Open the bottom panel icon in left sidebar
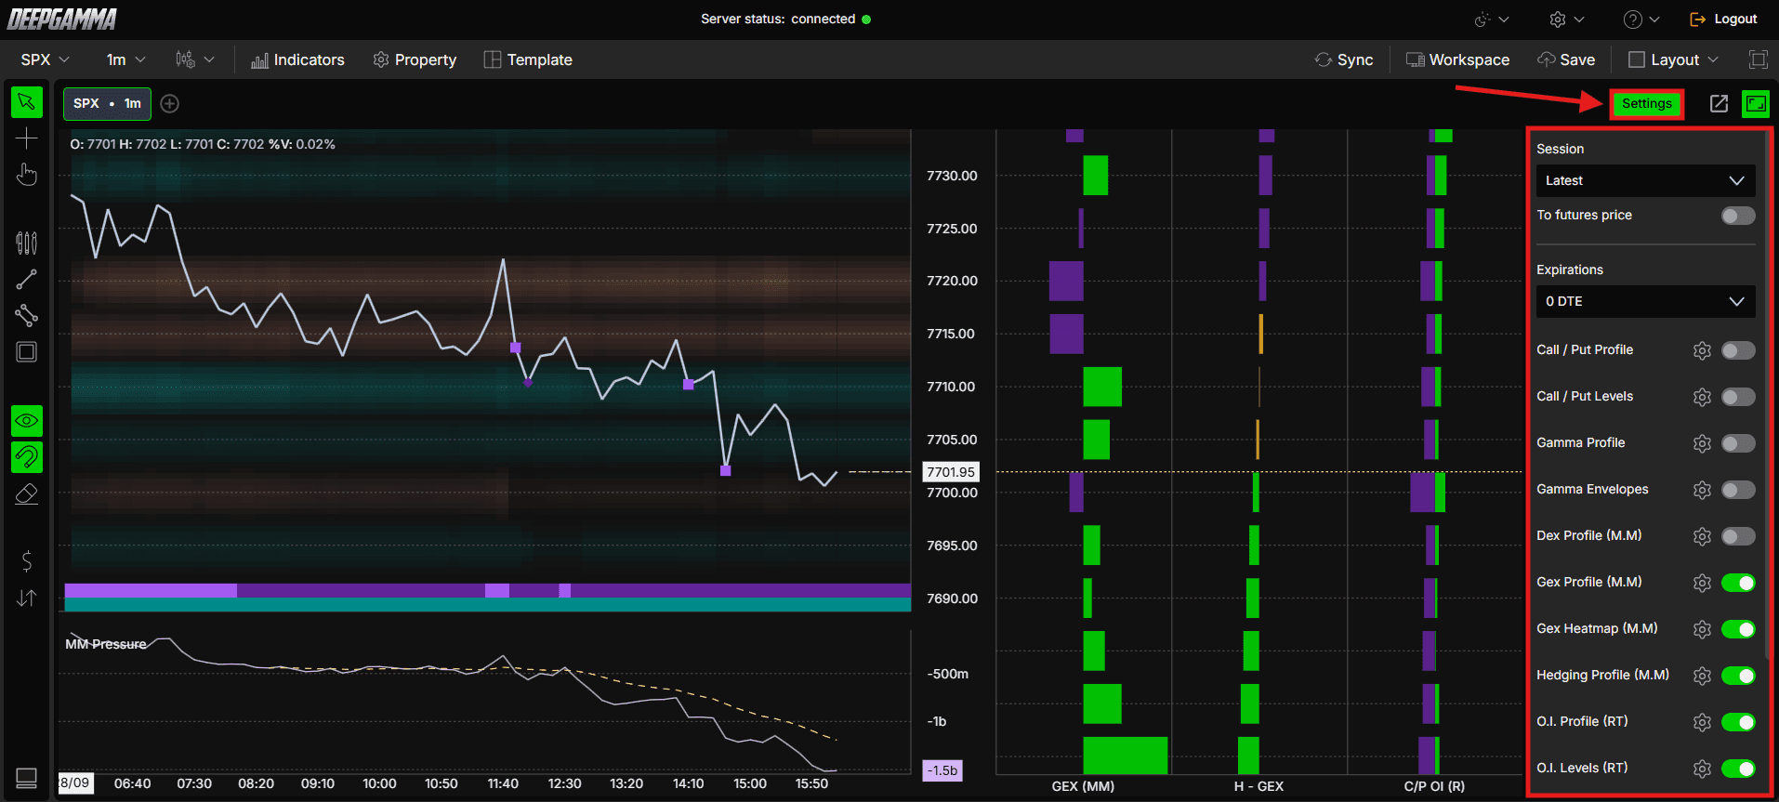This screenshot has height=802, width=1779. 27,777
